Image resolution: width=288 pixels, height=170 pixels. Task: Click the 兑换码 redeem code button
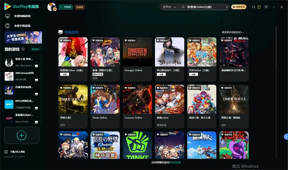coord(66,7)
